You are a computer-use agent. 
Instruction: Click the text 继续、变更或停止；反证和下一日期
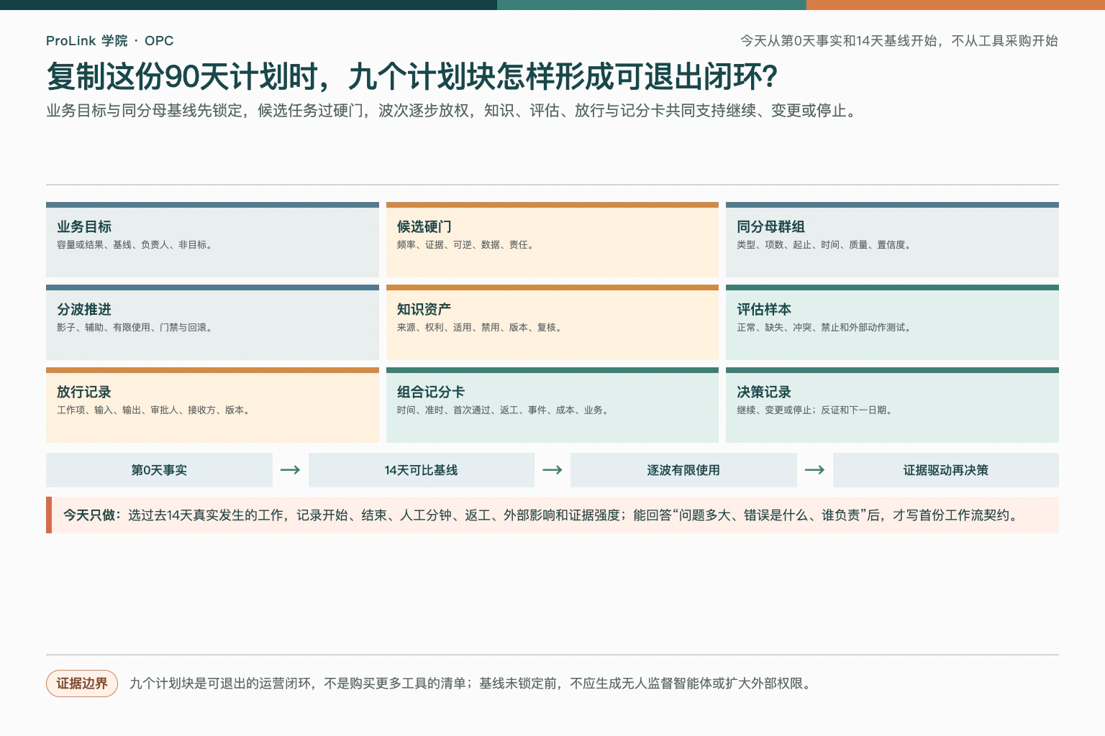click(815, 410)
